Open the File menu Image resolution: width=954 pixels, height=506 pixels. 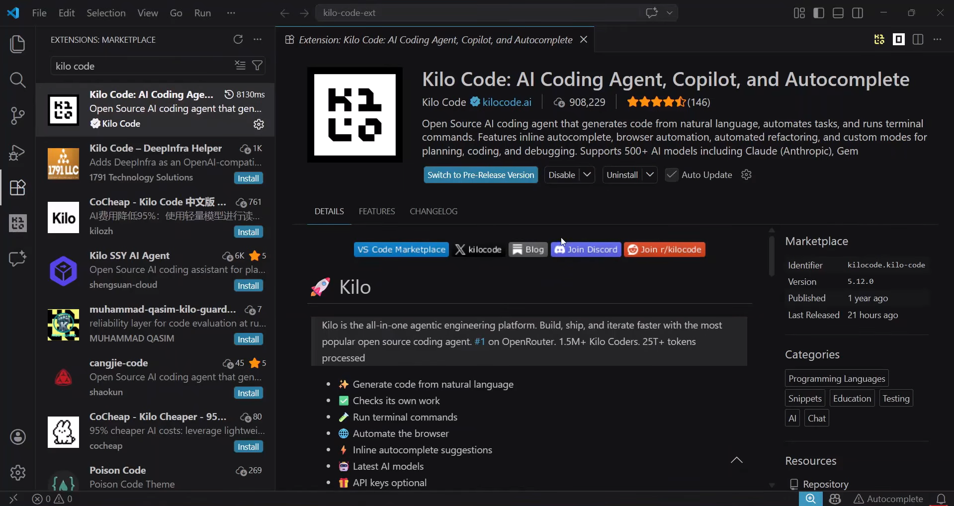click(39, 13)
